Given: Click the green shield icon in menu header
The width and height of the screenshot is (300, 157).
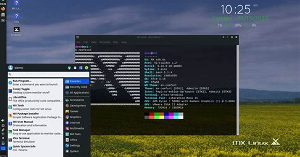Looking at the screenshot, I should point(69,68).
